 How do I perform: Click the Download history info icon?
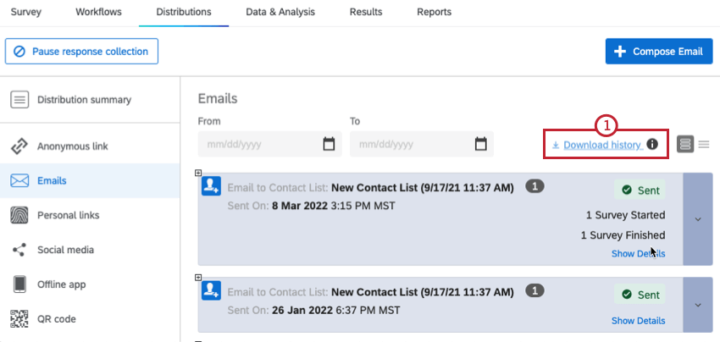pyautogui.click(x=652, y=145)
